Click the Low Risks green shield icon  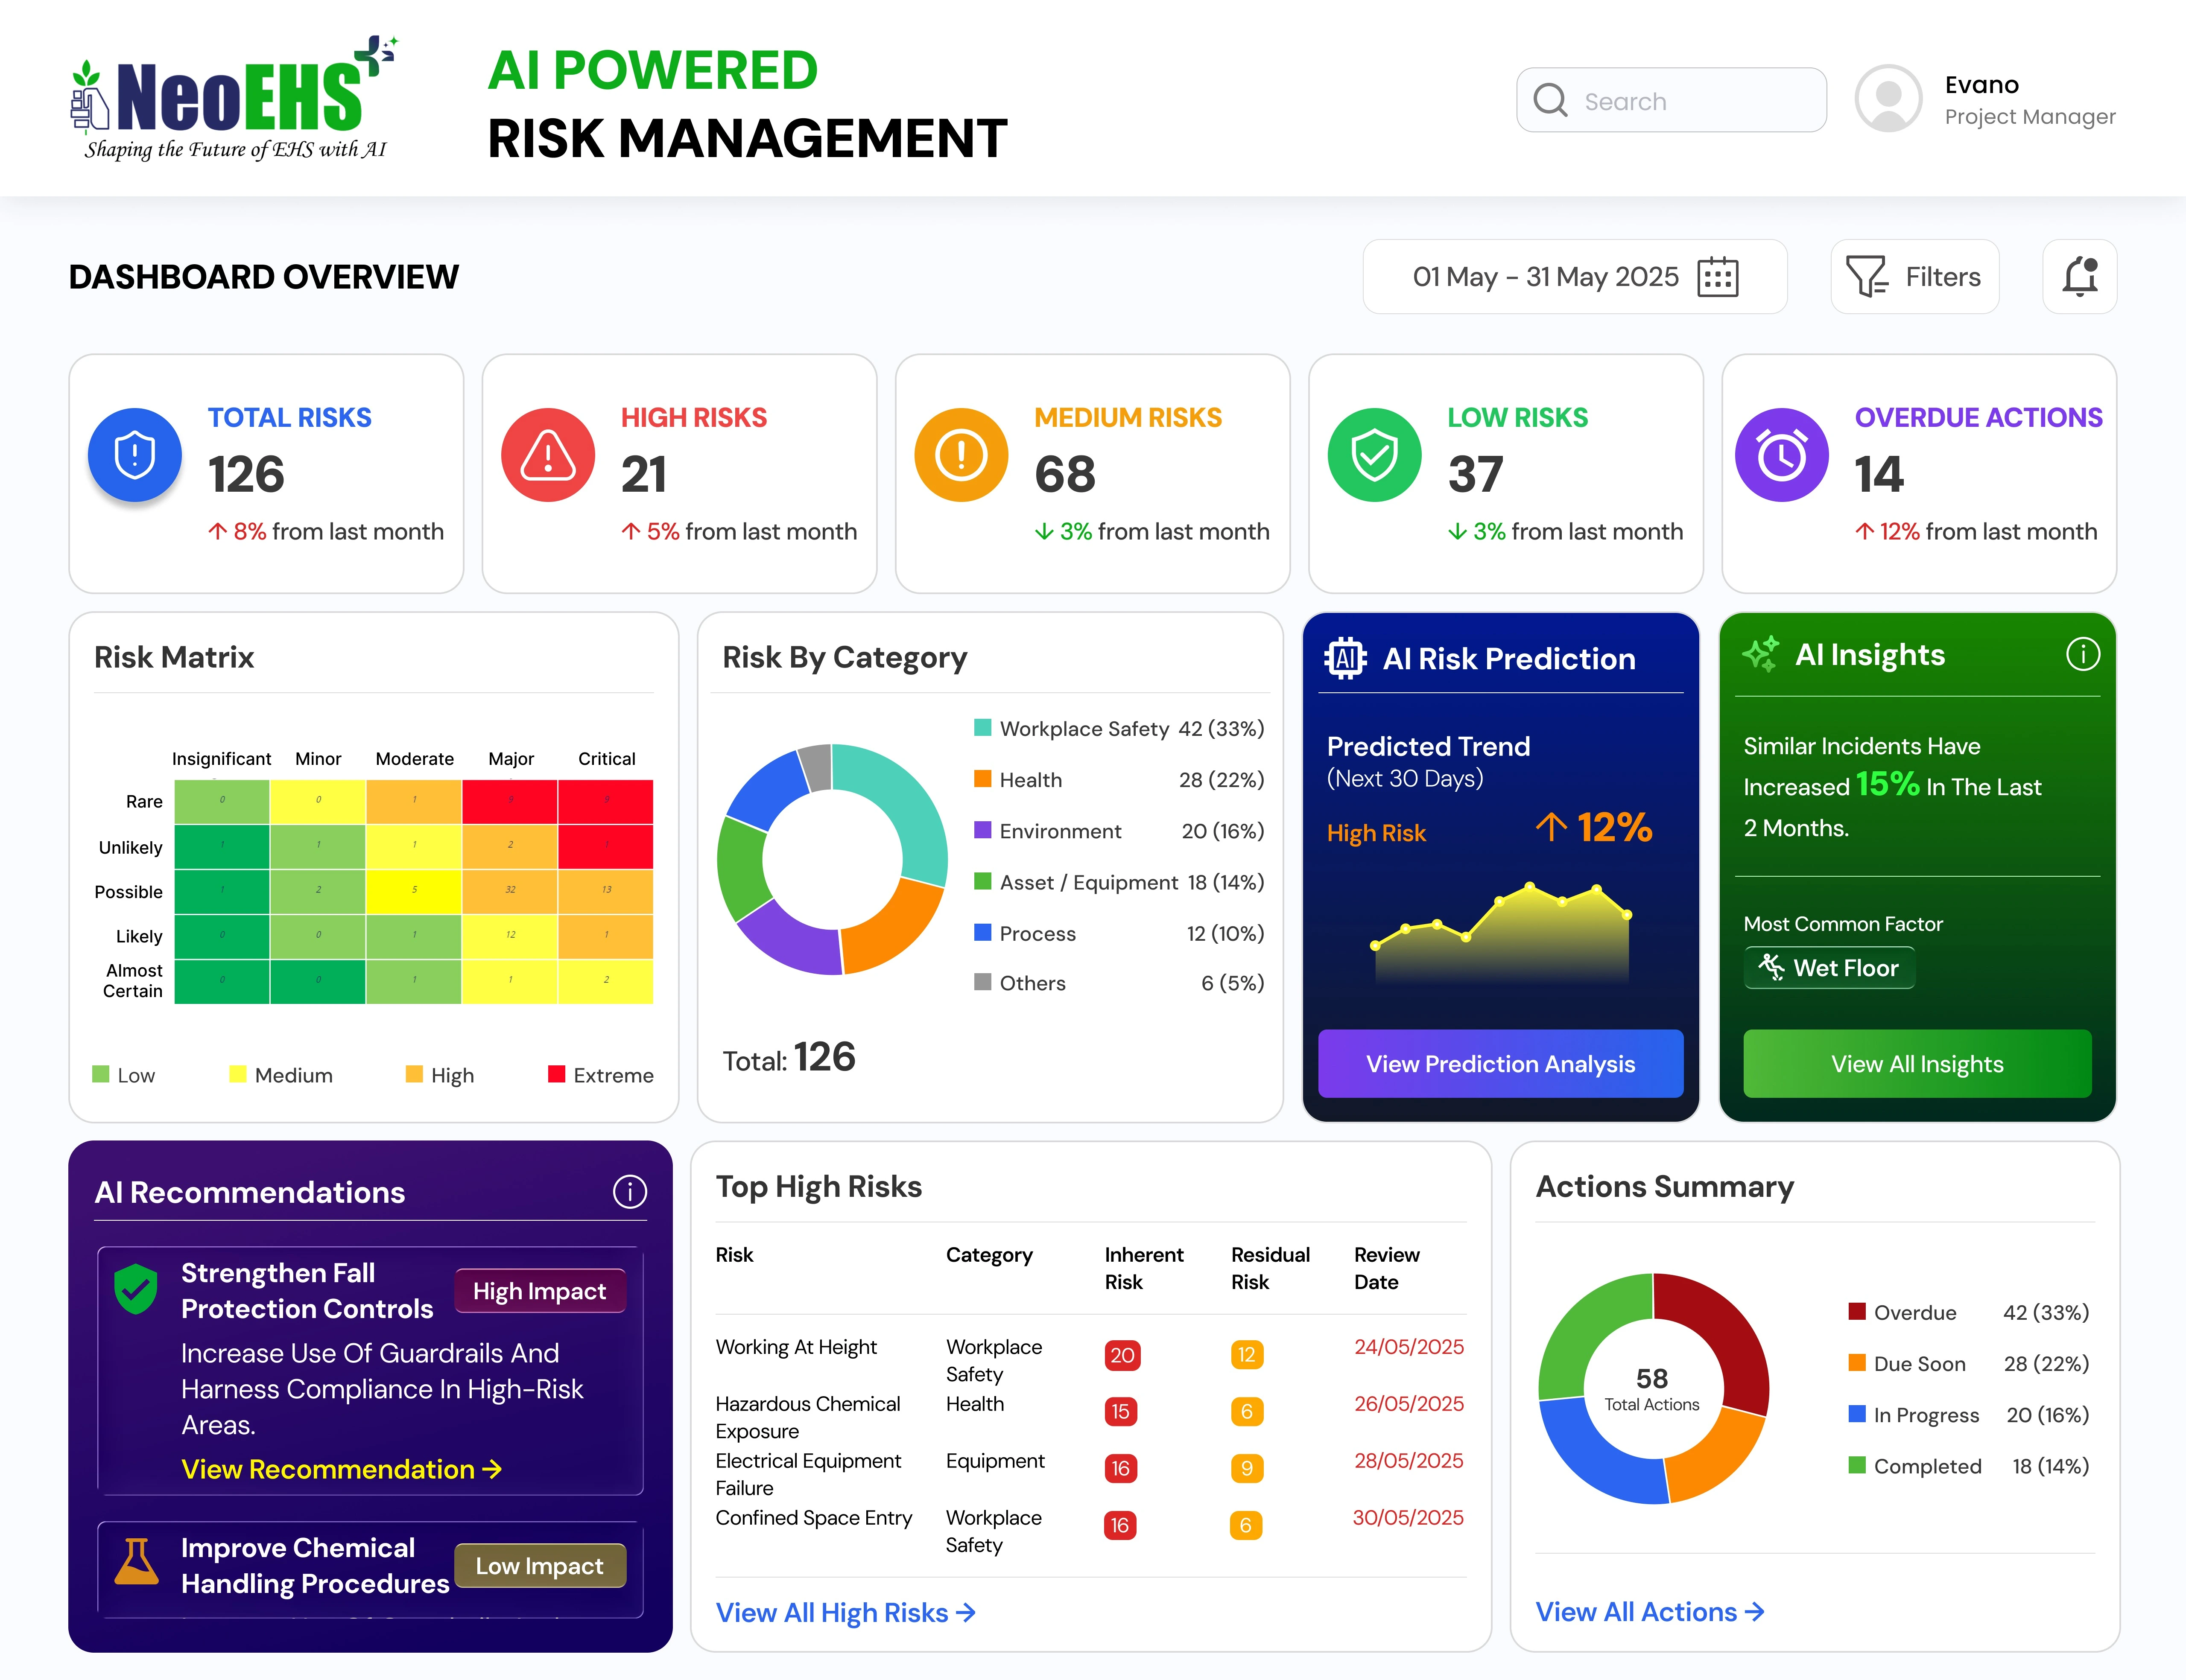(x=1374, y=455)
